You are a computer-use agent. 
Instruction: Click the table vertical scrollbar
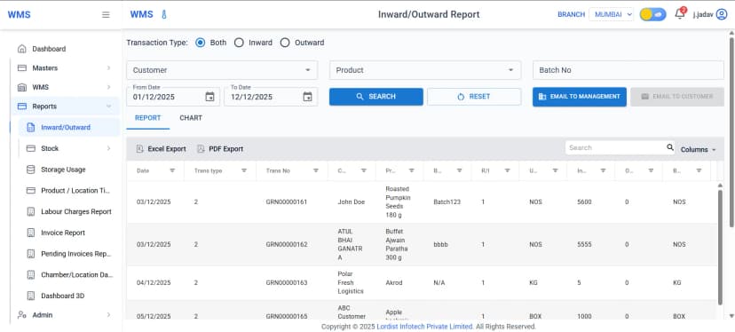point(720,248)
